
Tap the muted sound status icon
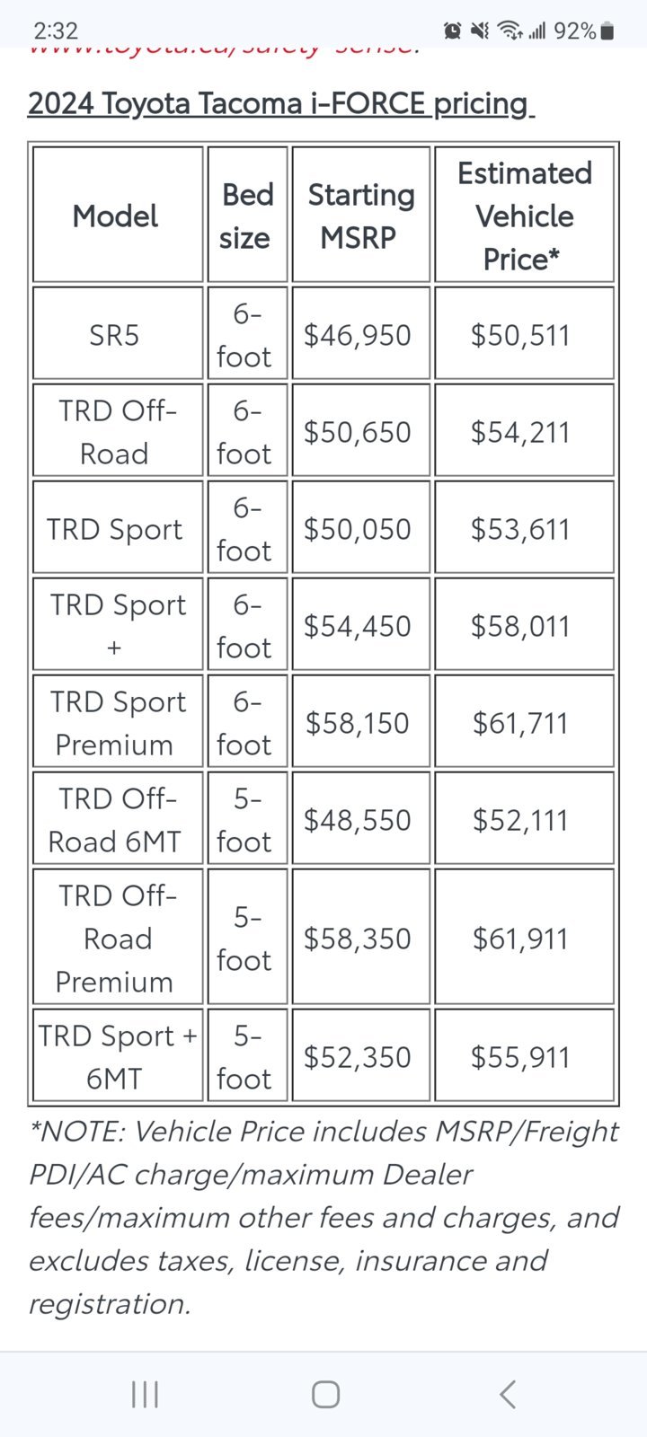tap(481, 31)
